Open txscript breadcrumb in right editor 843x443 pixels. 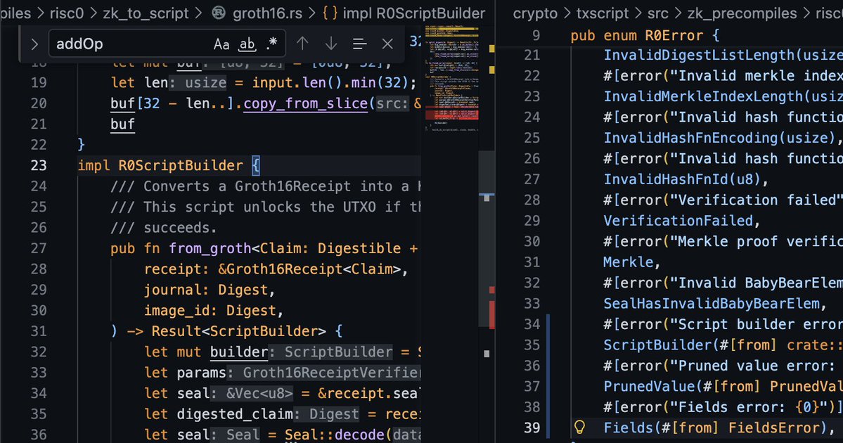click(x=602, y=13)
